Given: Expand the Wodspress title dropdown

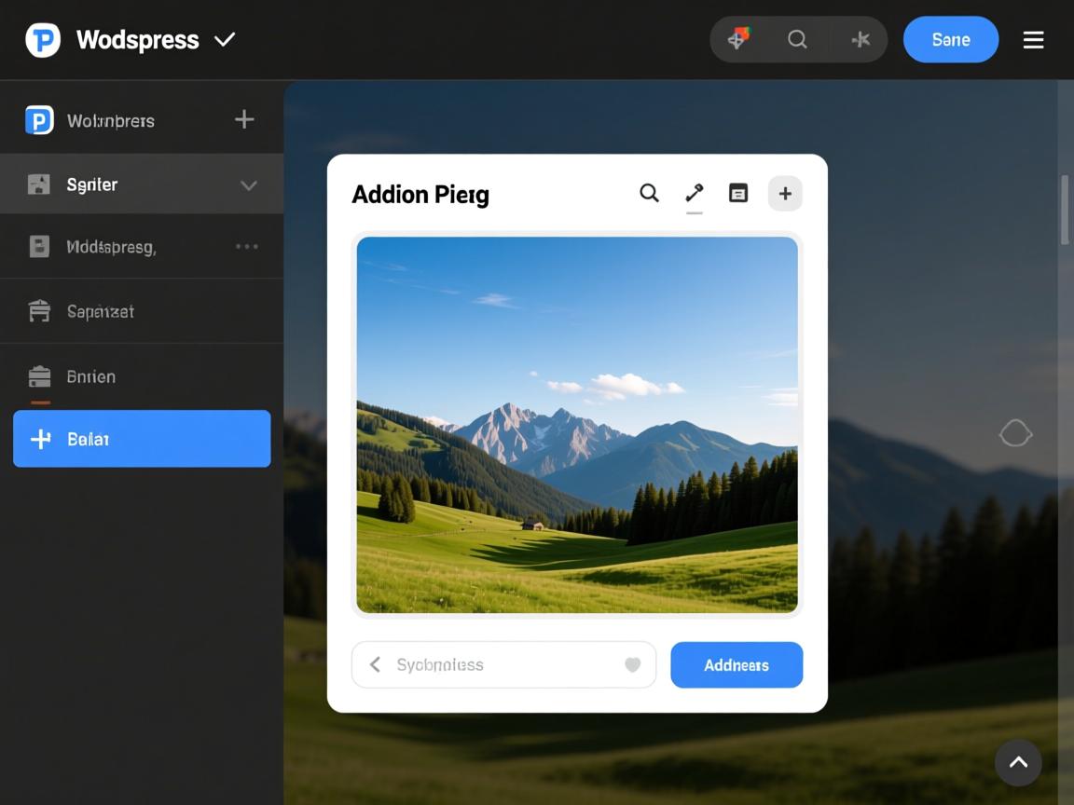Looking at the screenshot, I should tap(225, 39).
